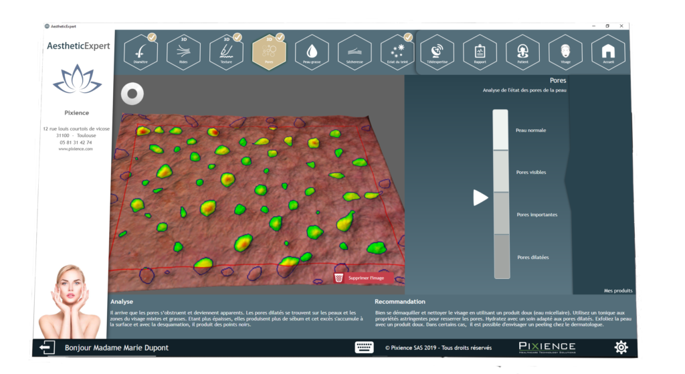Screen dimensions: 685x374
Task: Click the '12 rue louis courtois de vicose' address
Action: point(76,129)
